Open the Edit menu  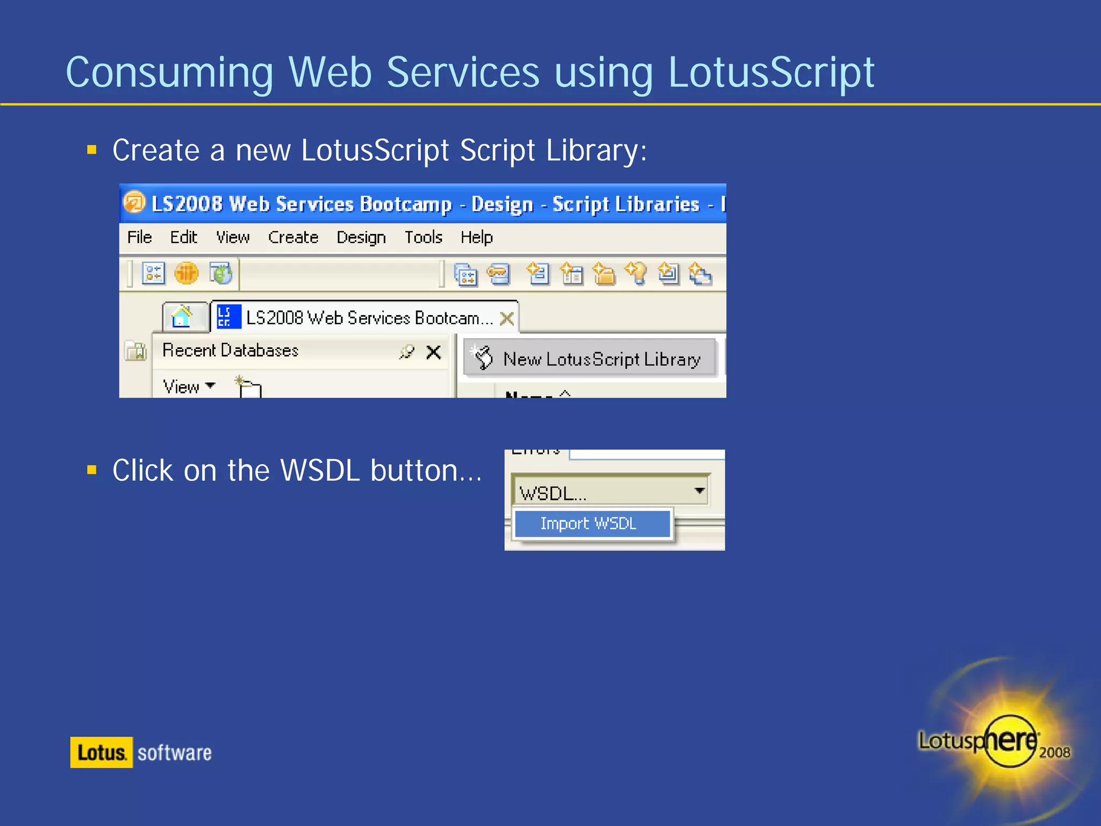(184, 237)
